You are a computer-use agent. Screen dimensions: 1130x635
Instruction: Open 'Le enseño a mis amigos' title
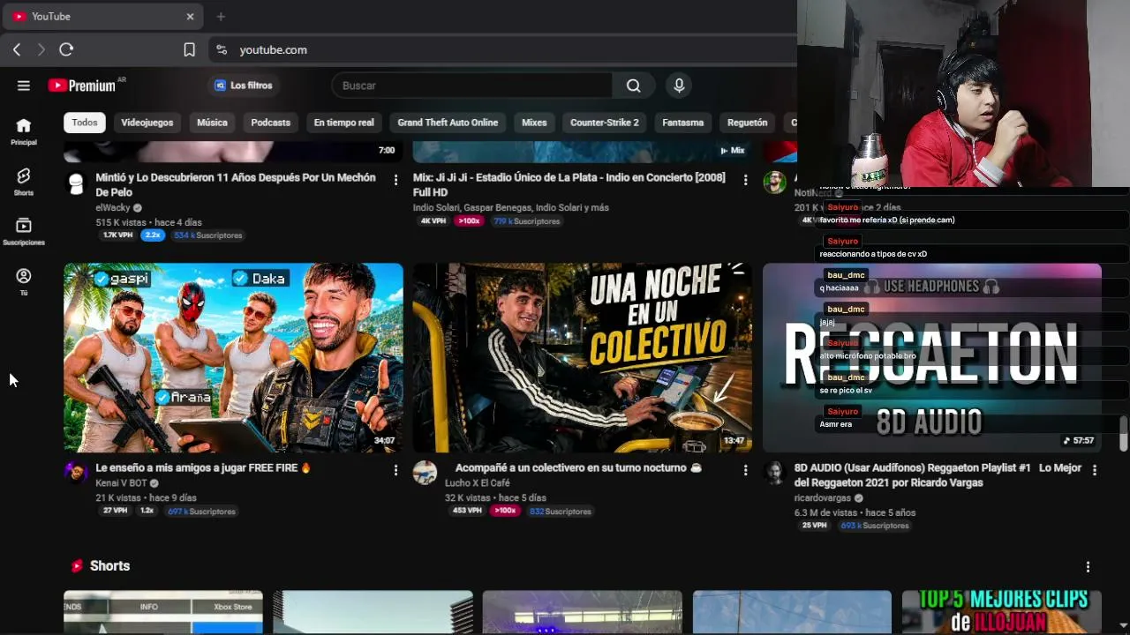pyautogui.click(x=204, y=467)
